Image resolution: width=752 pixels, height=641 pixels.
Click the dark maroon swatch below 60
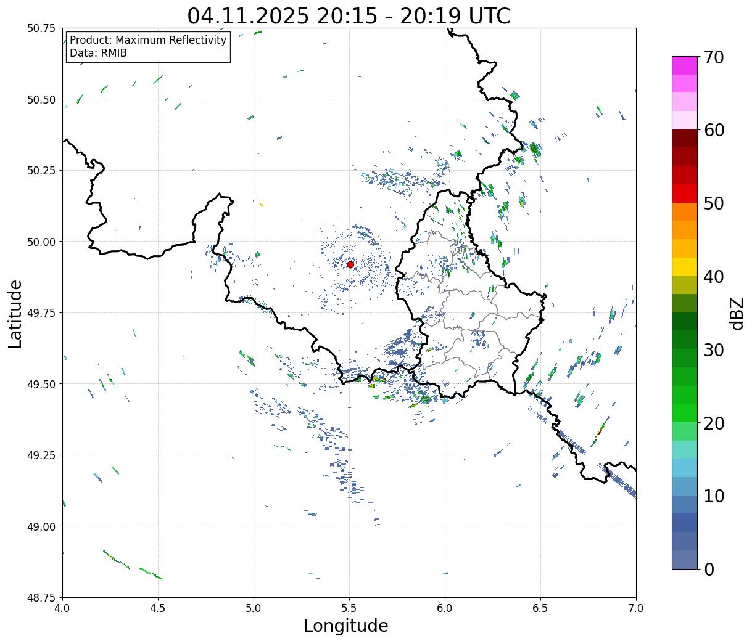[x=685, y=139]
